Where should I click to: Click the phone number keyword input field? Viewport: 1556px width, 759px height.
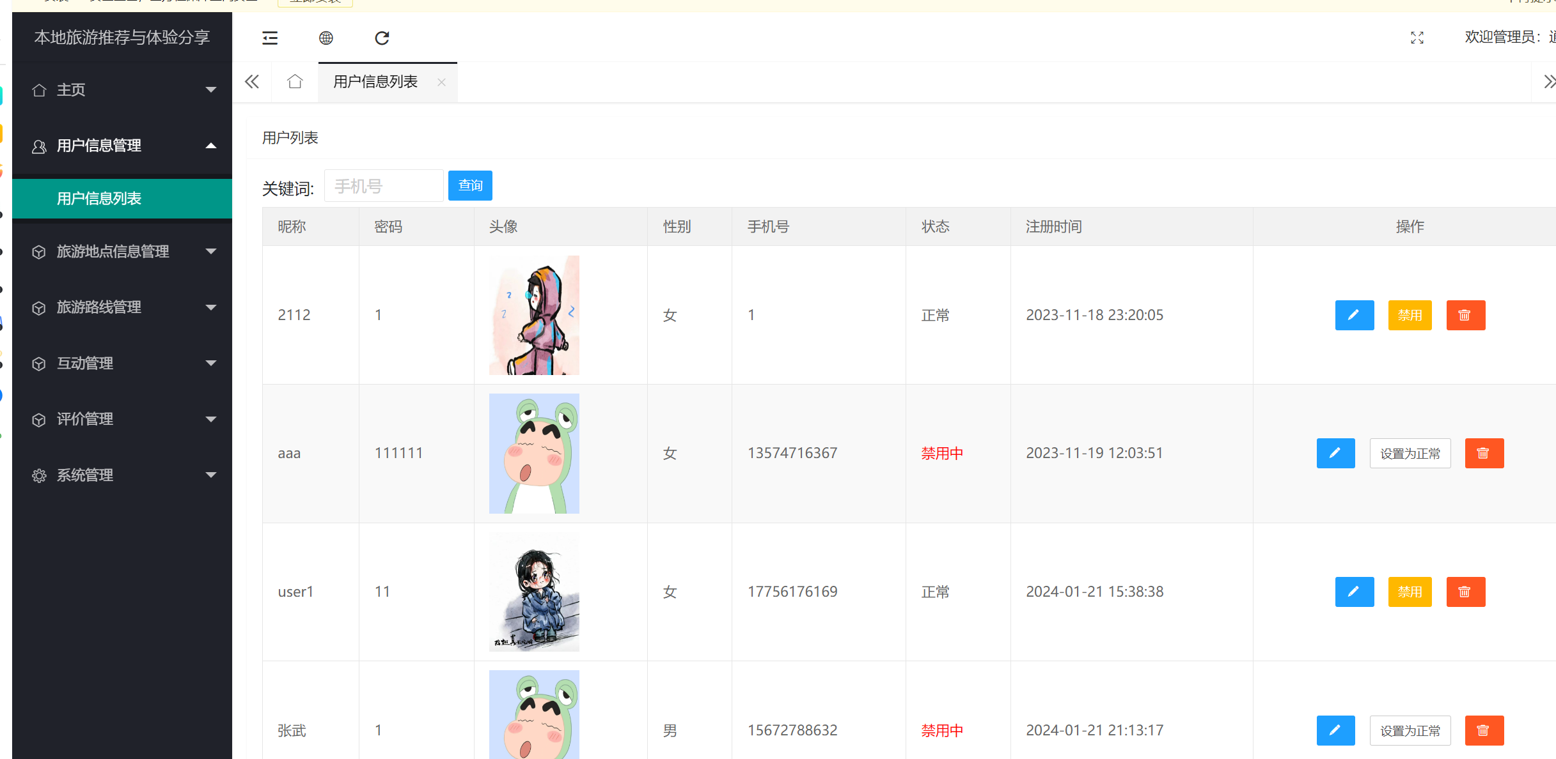point(384,185)
